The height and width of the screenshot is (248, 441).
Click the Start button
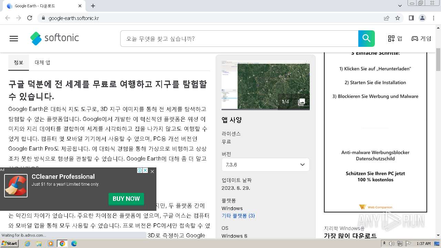pos(10,244)
